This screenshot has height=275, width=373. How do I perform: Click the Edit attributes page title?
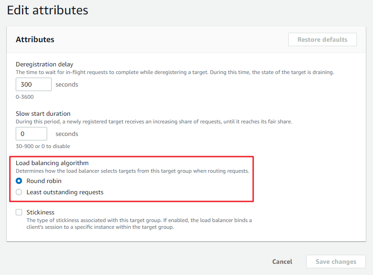click(48, 10)
